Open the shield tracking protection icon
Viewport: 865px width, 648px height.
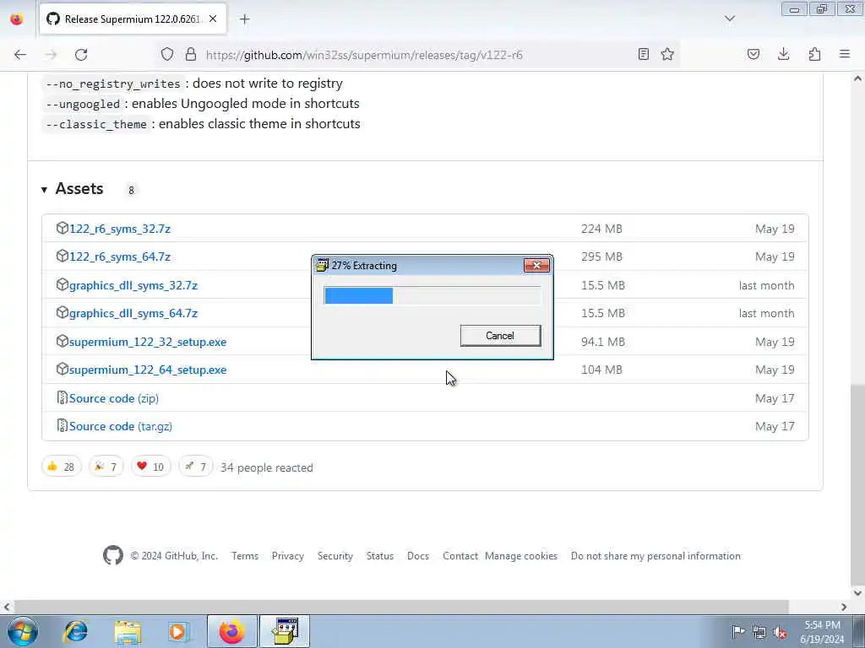(167, 54)
